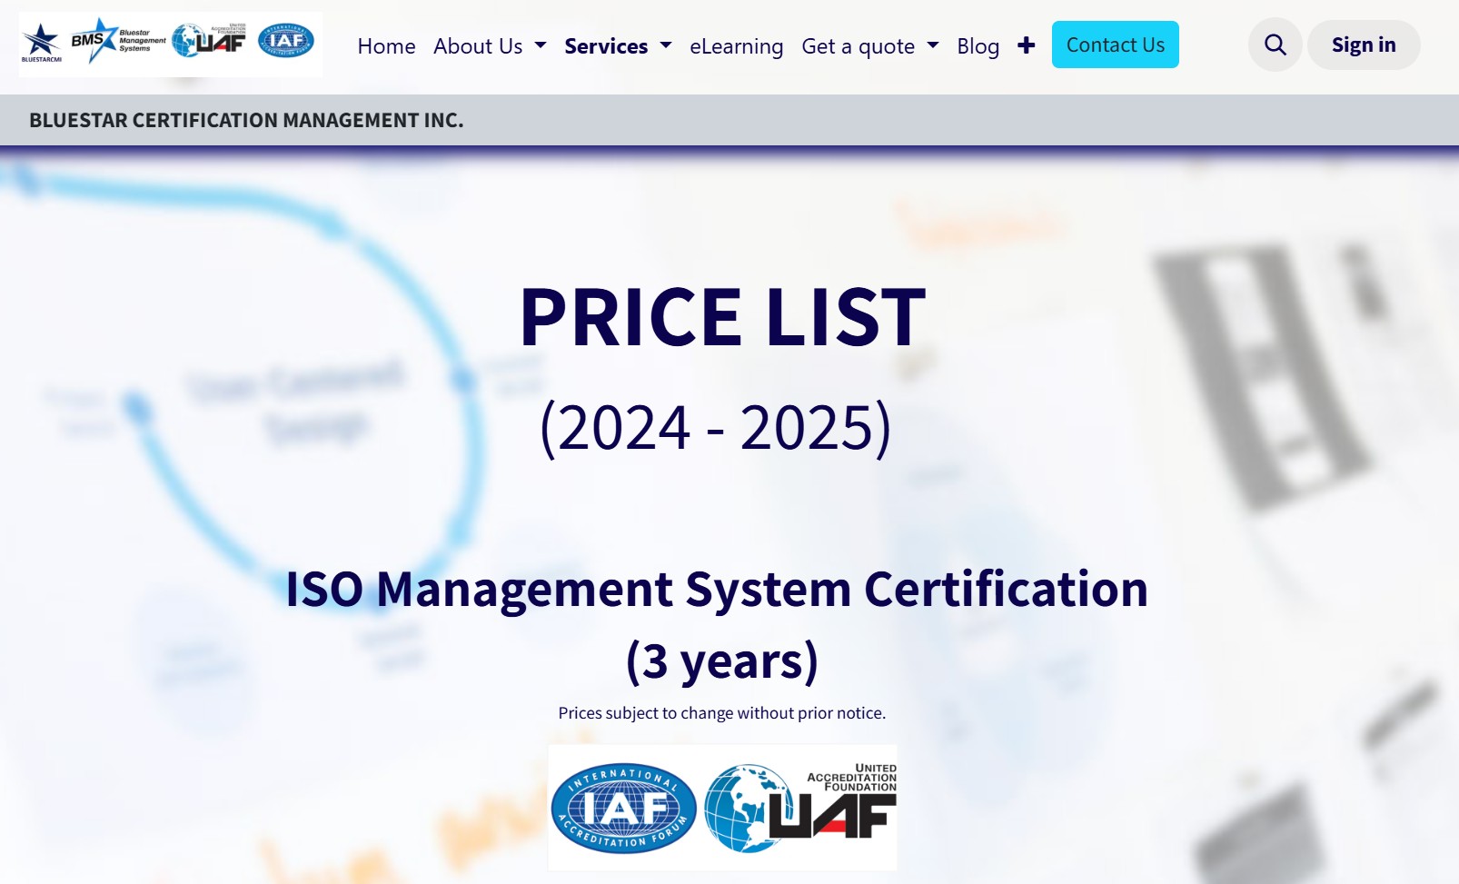Expand the Services dropdown arrow

point(666,45)
